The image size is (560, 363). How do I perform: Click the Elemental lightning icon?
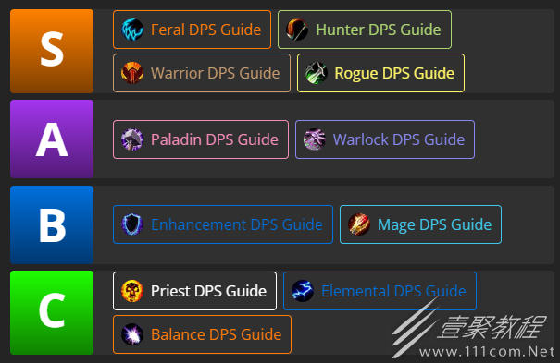[x=303, y=291]
